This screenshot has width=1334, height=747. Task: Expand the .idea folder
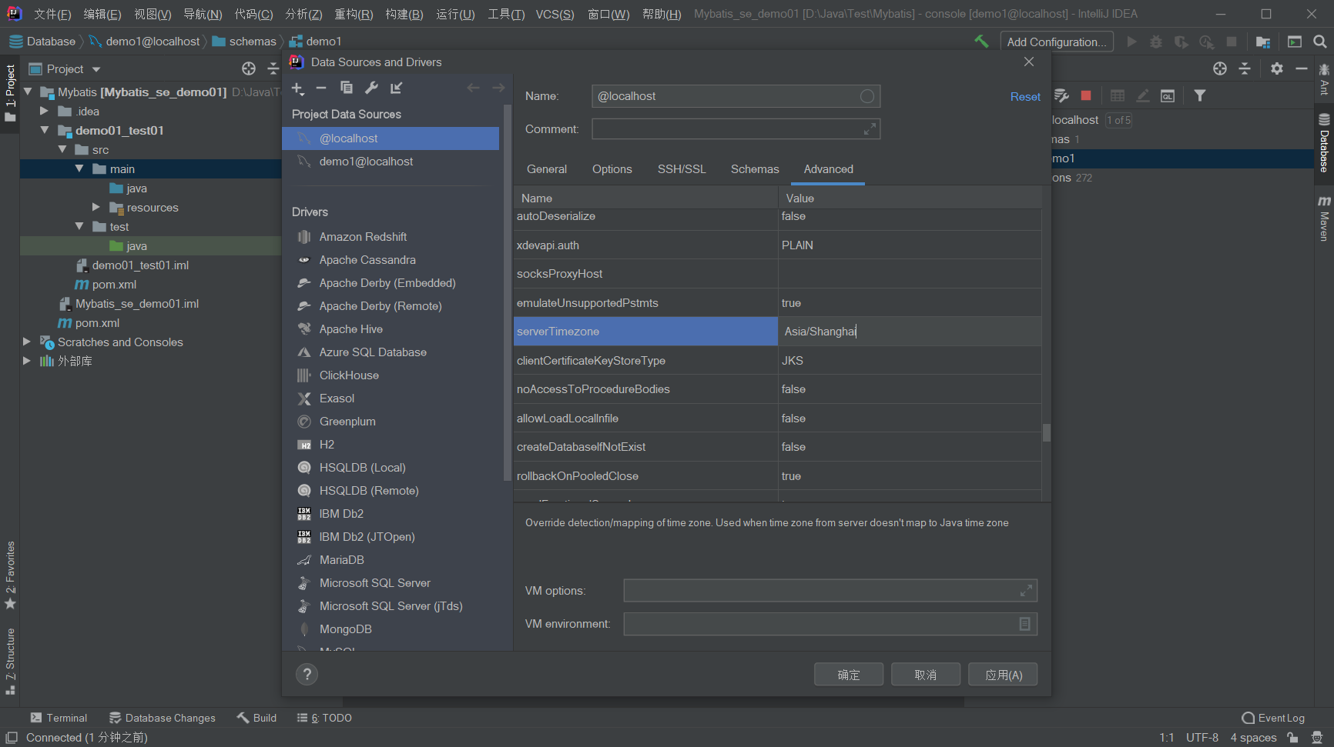click(45, 111)
